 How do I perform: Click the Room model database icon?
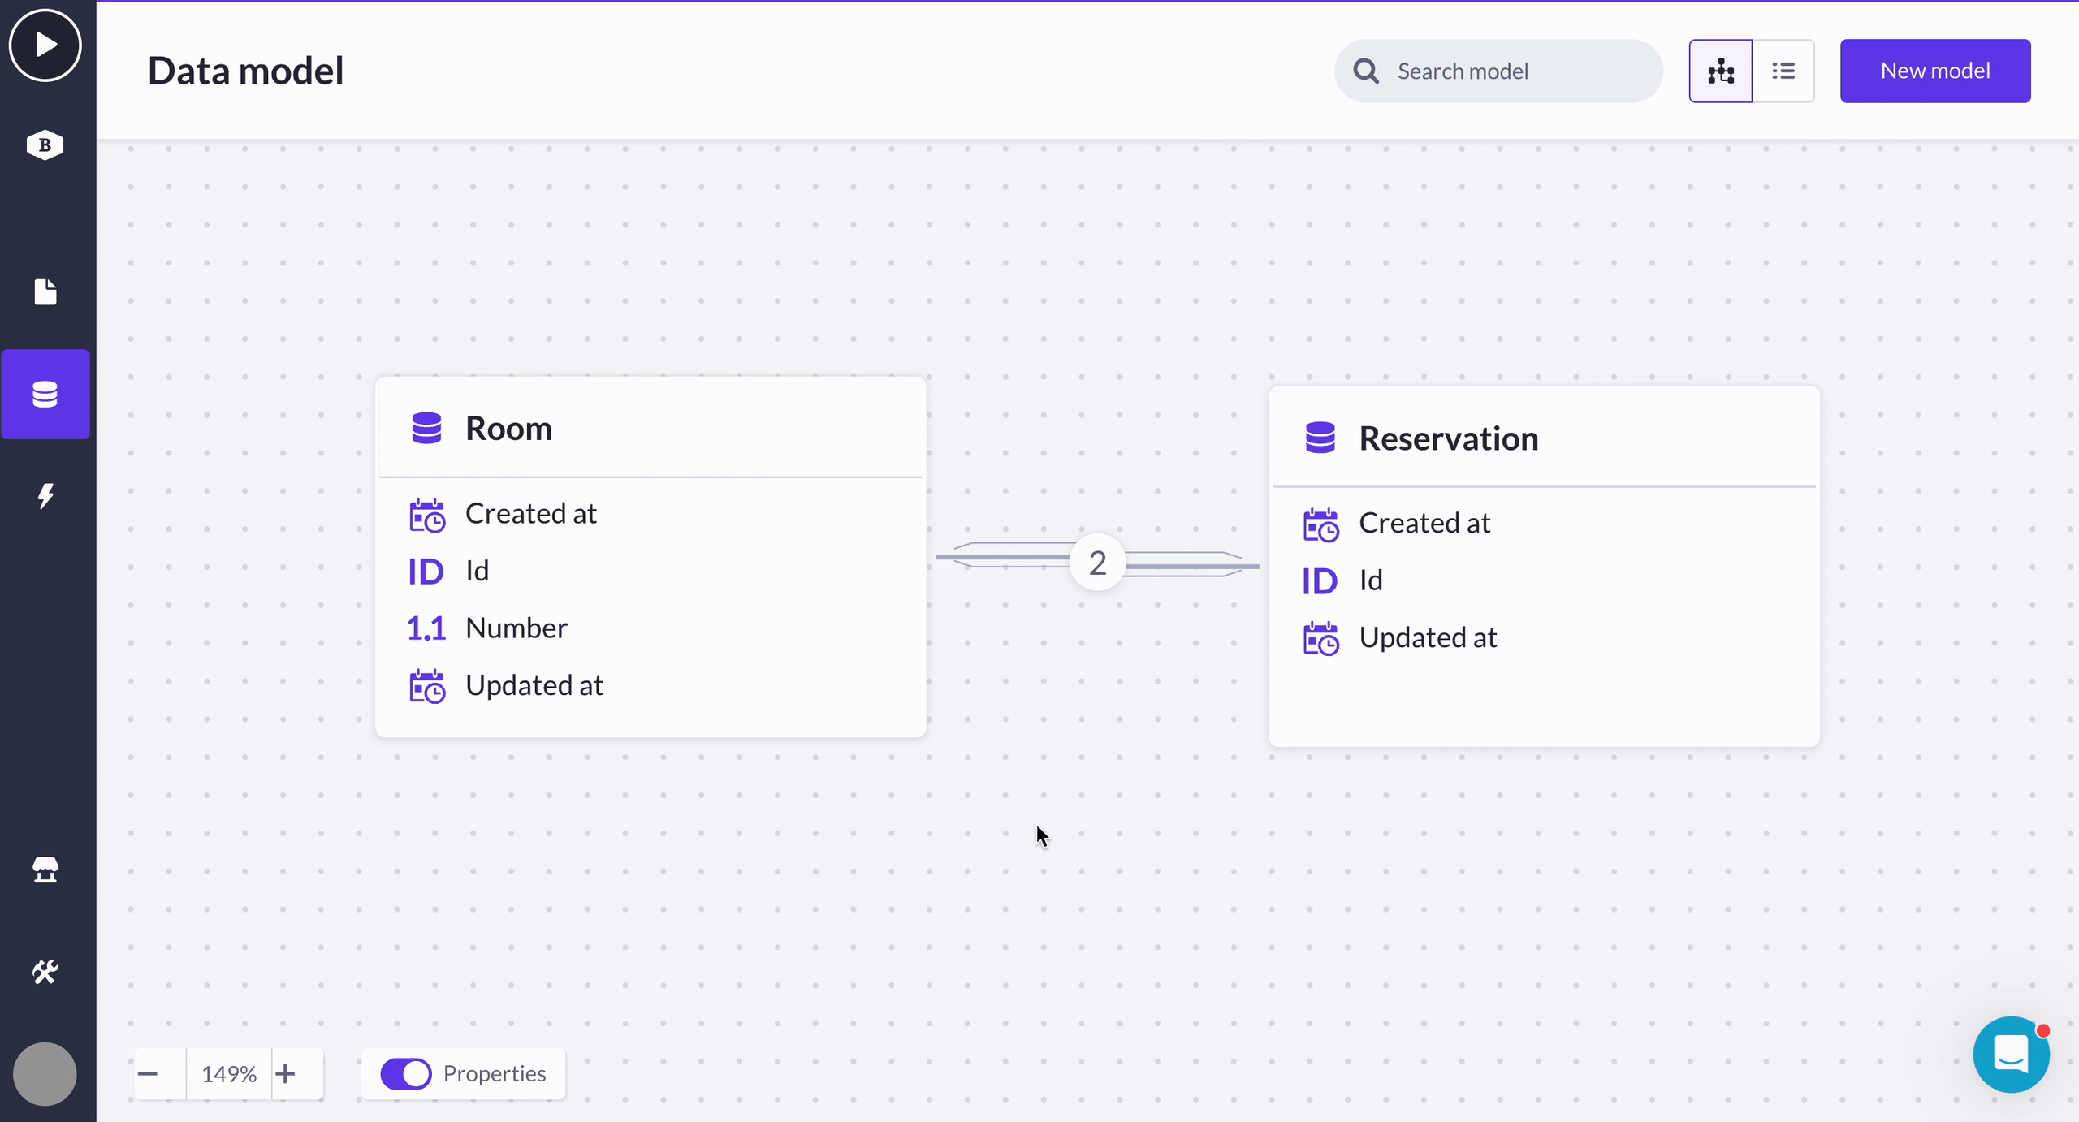tap(426, 428)
